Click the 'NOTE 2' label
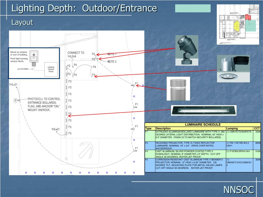 [x=112, y=62]
